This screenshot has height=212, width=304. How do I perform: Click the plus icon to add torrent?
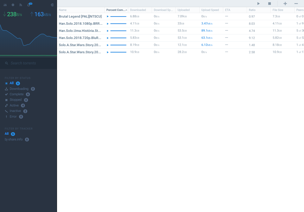285,4
